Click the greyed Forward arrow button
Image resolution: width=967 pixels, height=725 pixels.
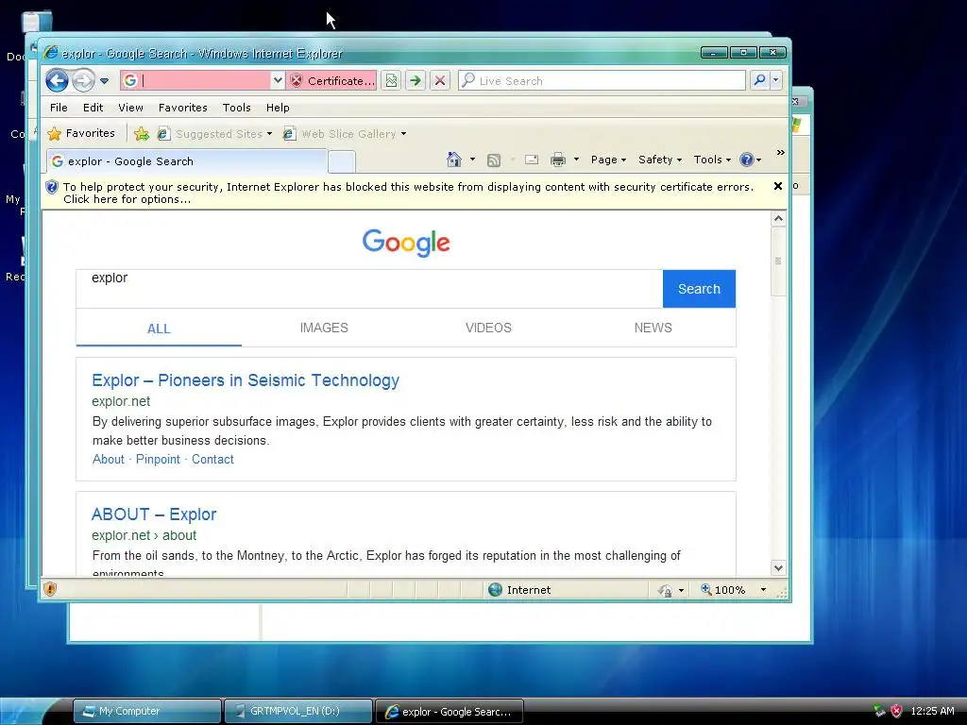[x=83, y=81]
